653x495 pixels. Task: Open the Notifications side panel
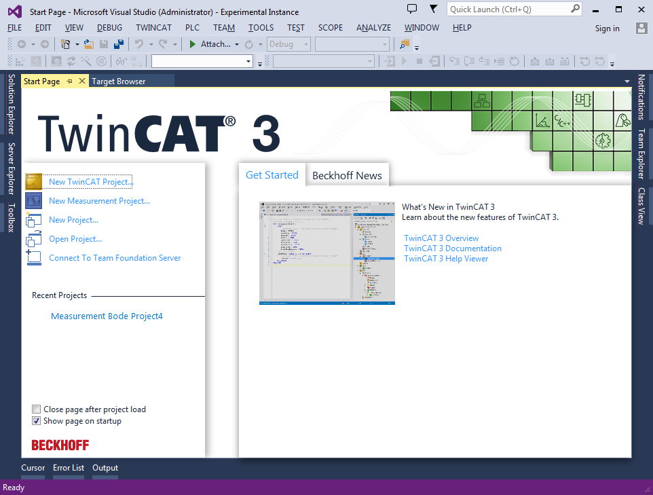[641, 97]
